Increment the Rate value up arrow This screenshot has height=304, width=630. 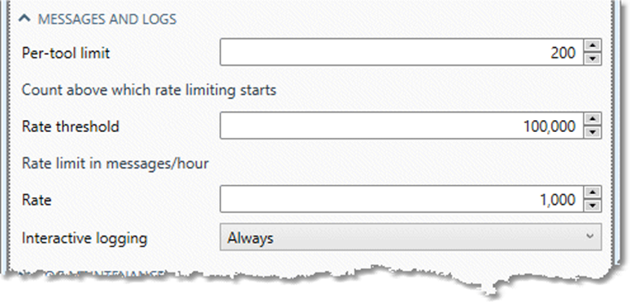click(x=593, y=193)
